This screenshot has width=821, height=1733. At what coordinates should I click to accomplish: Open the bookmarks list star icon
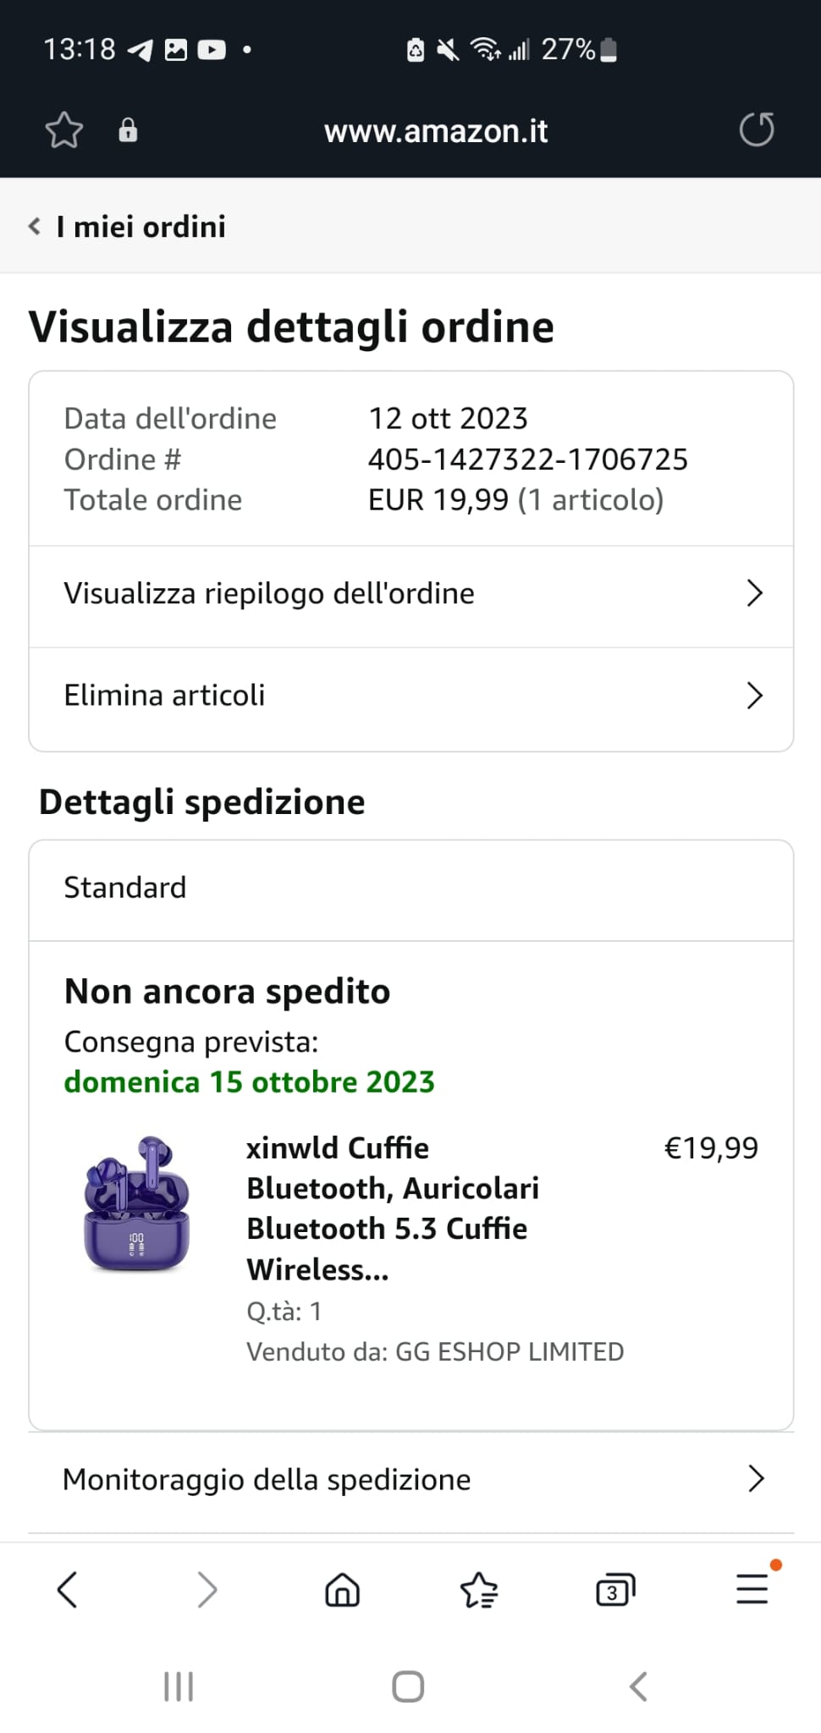coord(479,1589)
